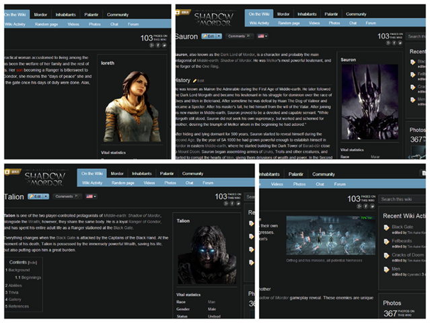Click the US flag icon on the Talion page
Image resolution: width=430 pixels, height=323 pixels.
tap(89, 196)
